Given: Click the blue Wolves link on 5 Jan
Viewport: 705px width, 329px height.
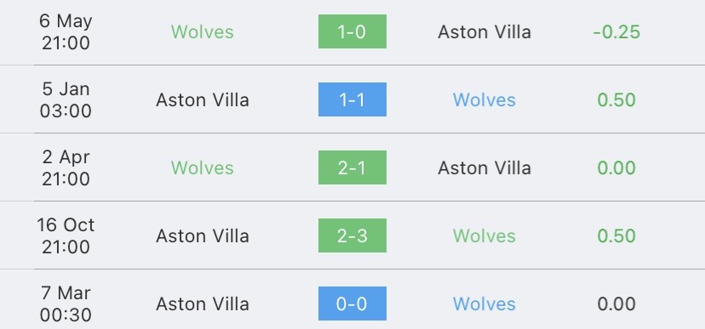Looking at the screenshot, I should [484, 99].
